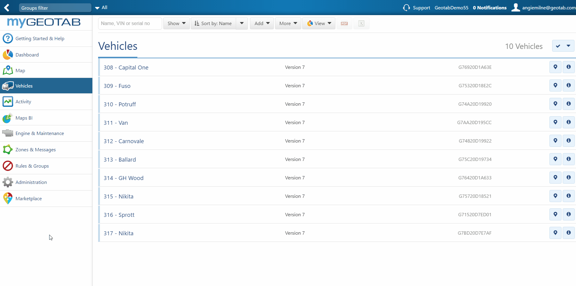
Task: Show 313 - Ballard on map
Action: click(x=555, y=159)
